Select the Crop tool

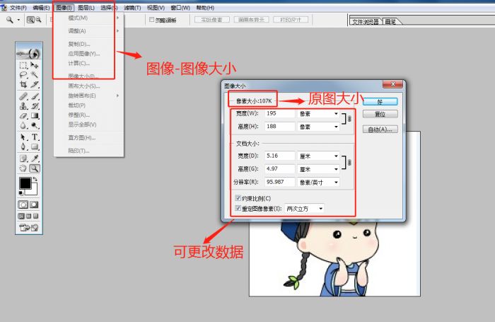(23, 84)
